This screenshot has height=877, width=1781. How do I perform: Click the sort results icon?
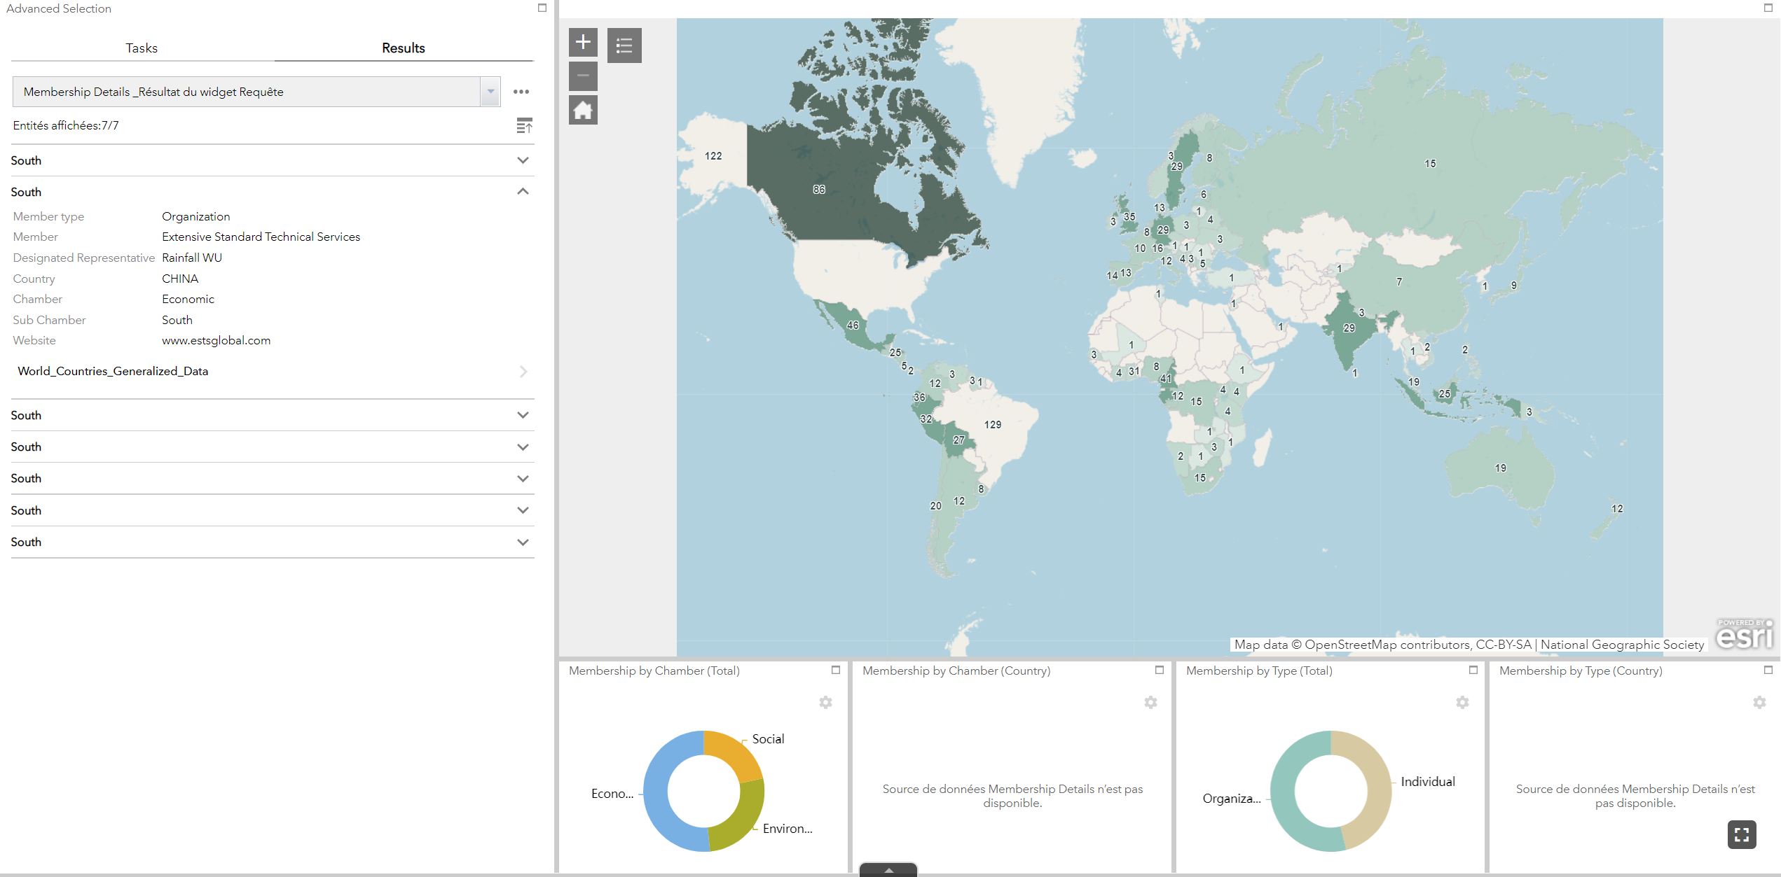tap(524, 126)
